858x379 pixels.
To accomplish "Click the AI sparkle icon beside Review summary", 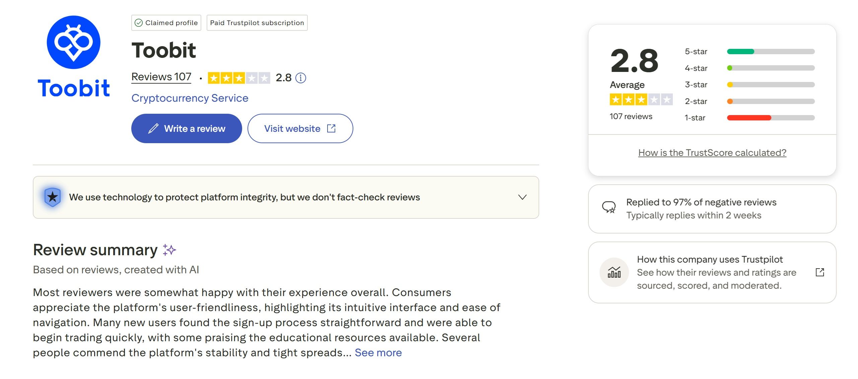I will (x=169, y=250).
